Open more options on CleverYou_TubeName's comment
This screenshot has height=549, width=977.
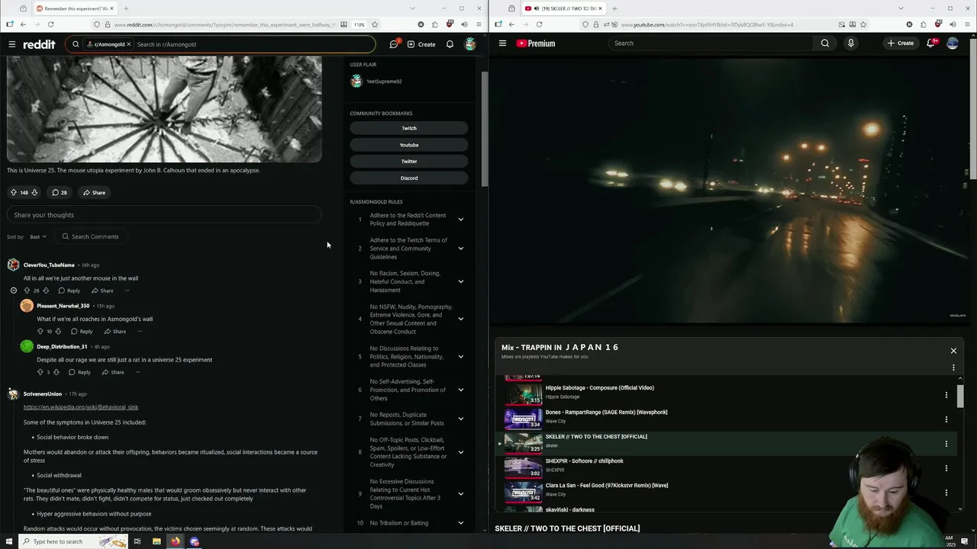pos(127,291)
